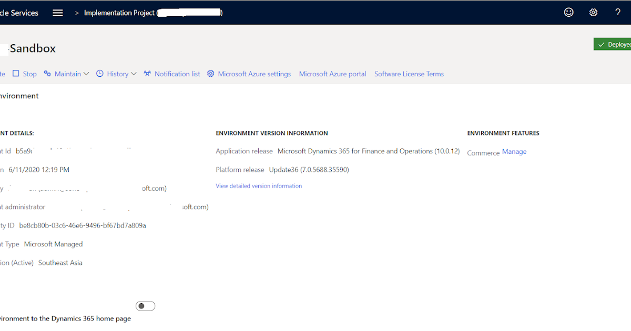The height and width of the screenshot is (331, 631).
Task: Click the Stop square icon
Action: [x=16, y=74]
